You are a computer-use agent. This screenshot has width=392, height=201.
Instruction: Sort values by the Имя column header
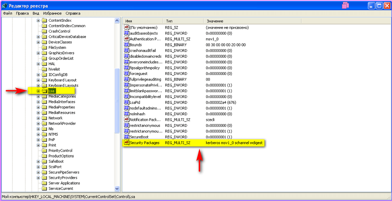click(x=143, y=21)
